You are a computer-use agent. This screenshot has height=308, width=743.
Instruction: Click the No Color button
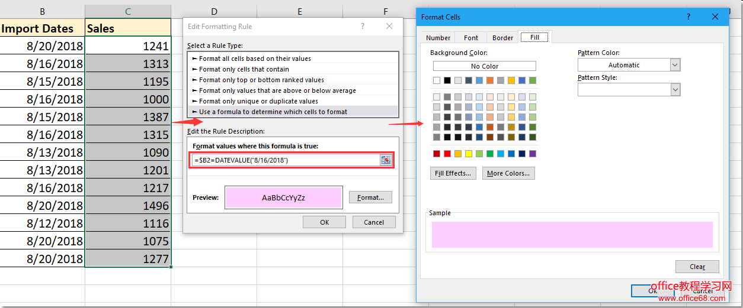coord(484,66)
